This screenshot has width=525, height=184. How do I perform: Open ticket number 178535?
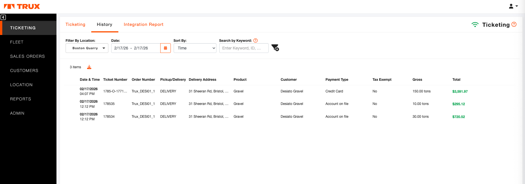click(x=109, y=104)
